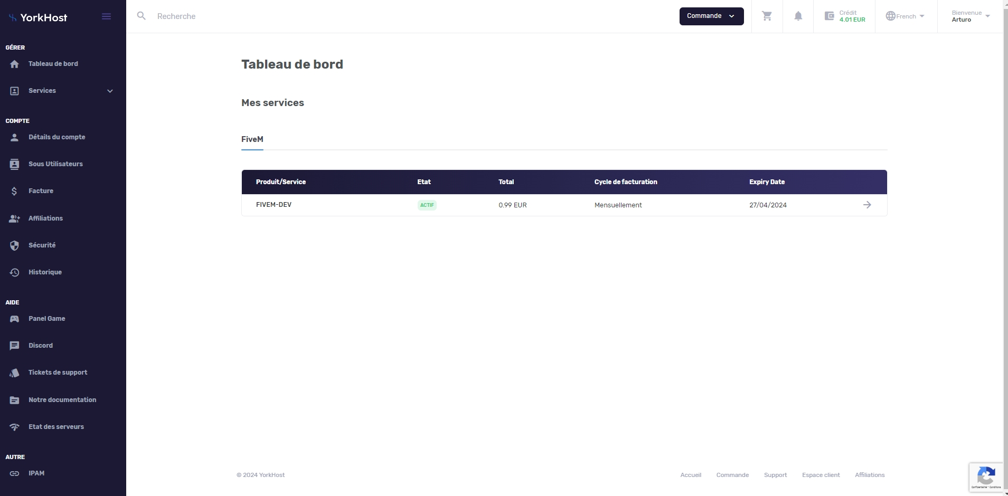The height and width of the screenshot is (496, 1008).
Task: Click the search magnifier icon
Action: coord(142,16)
